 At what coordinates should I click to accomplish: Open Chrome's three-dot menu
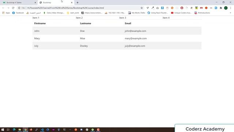(231, 8)
